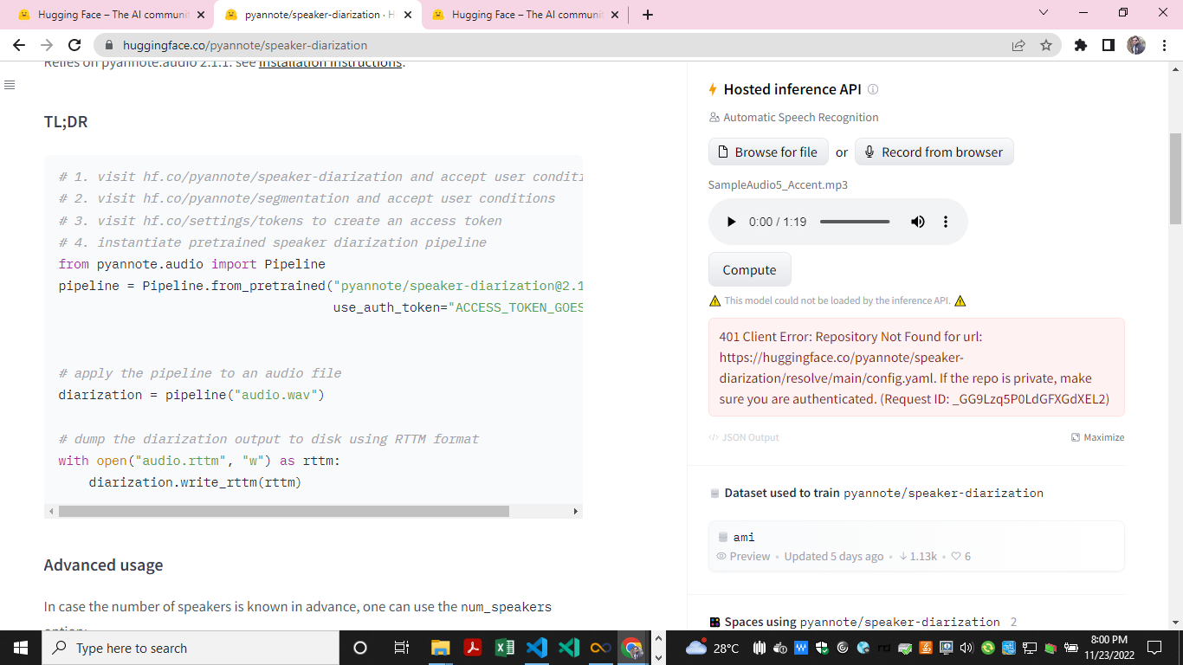The height and width of the screenshot is (665, 1183).
Task: Seek within the audio progress bar
Action: 855,222
